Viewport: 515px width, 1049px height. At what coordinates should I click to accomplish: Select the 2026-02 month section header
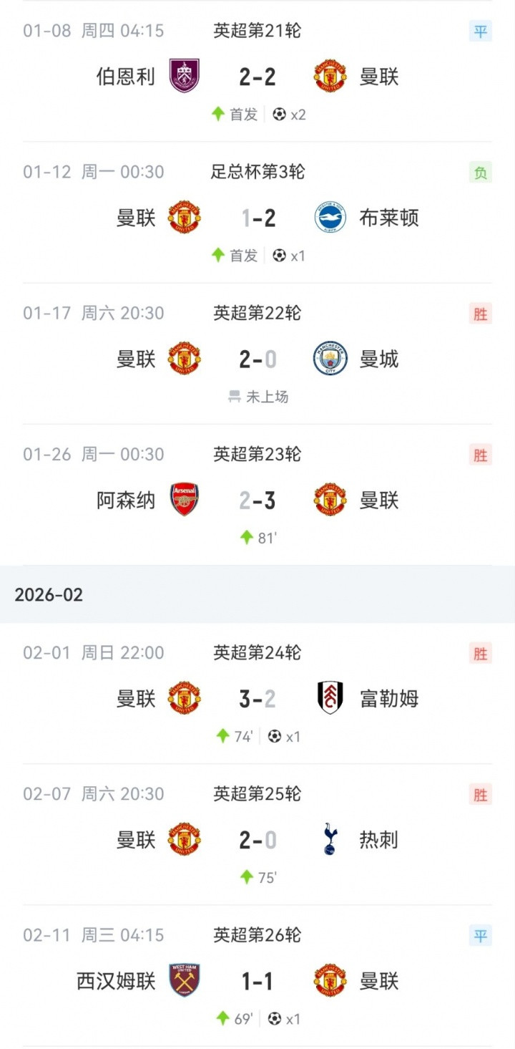coord(49,594)
